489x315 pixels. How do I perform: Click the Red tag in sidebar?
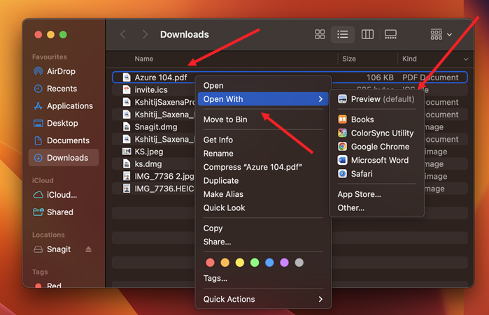click(x=48, y=286)
